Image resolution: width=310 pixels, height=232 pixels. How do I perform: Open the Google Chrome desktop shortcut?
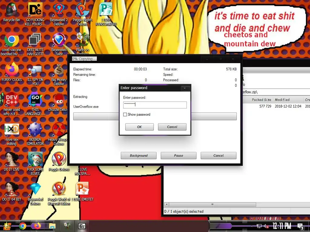click(12, 43)
